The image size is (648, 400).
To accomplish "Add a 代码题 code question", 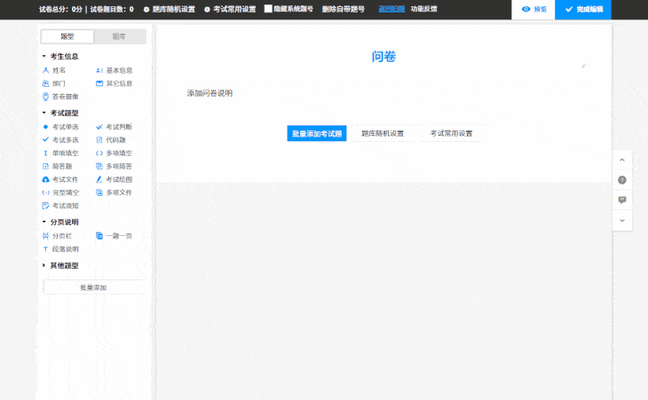I will click(111, 140).
